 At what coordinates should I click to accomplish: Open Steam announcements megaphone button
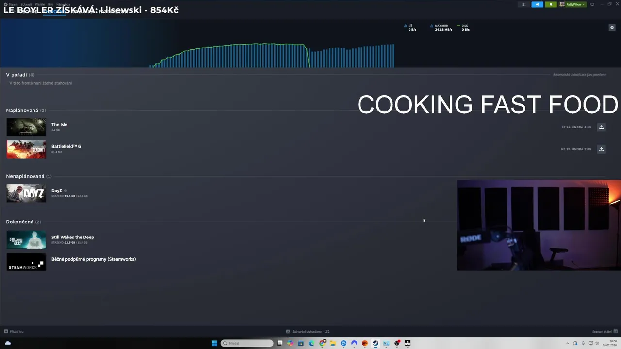537,4
